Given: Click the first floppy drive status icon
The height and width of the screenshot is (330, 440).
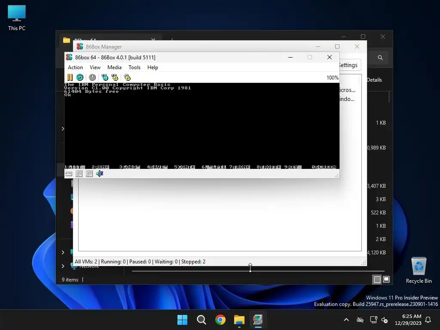Looking at the screenshot, I should 79,174.
